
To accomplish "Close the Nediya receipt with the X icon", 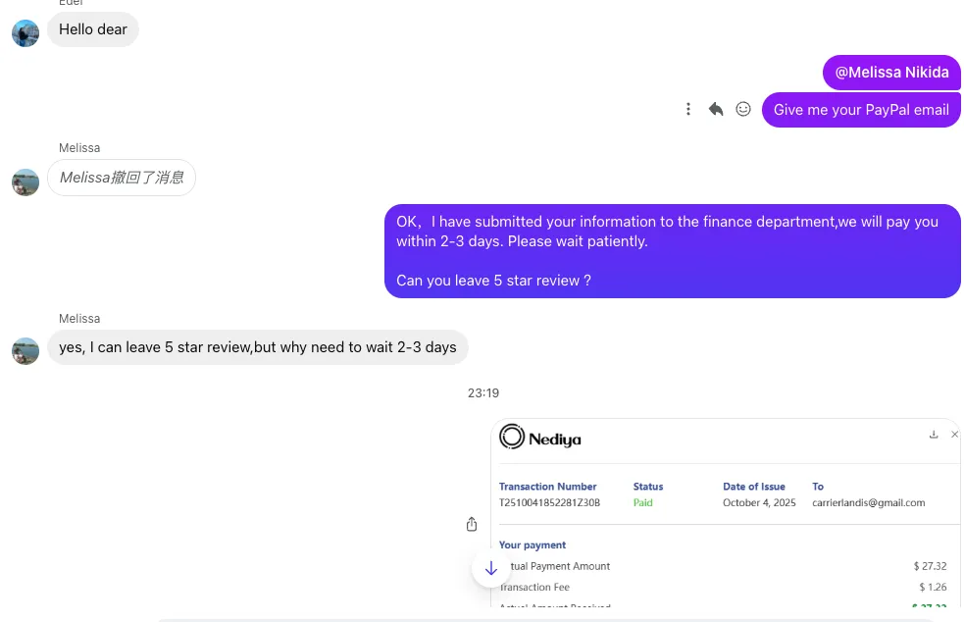I will (x=955, y=435).
